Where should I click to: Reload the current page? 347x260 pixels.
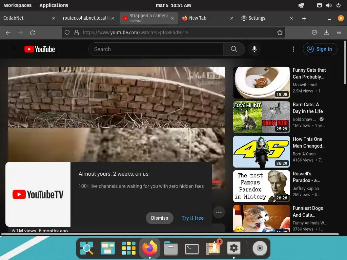pos(33,33)
